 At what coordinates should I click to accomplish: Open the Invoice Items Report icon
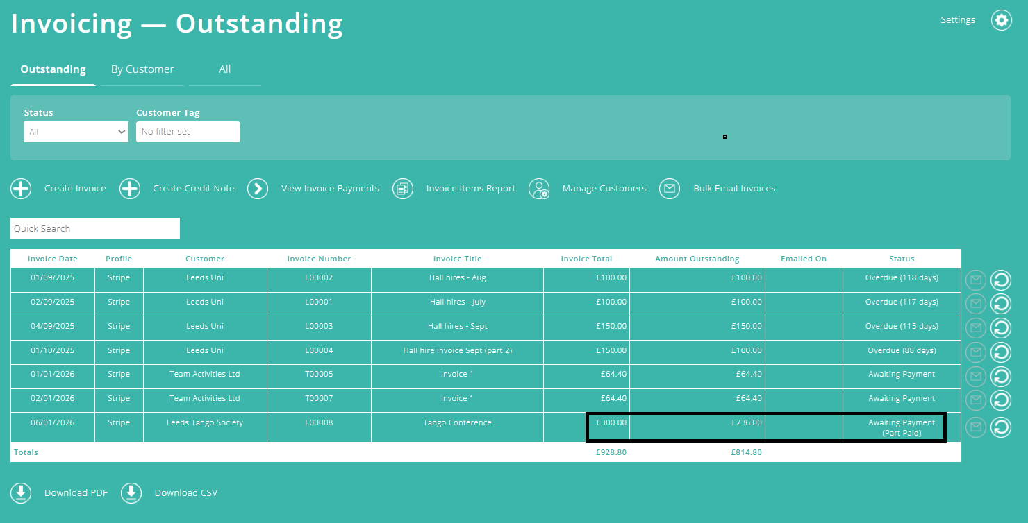point(403,188)
